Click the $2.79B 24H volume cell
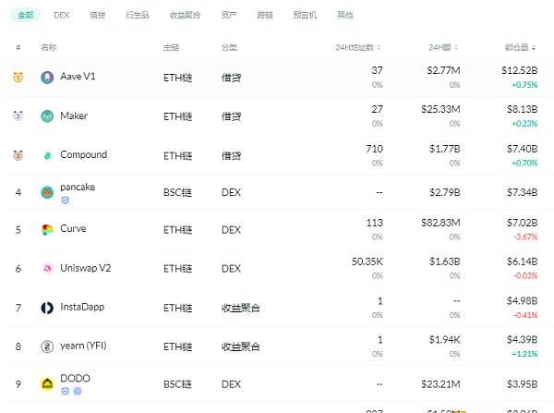This screenshot has height=413, width=554. [445, 192]
